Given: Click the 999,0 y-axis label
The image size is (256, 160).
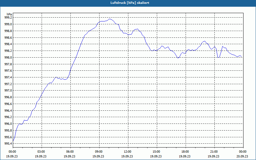Looking at the screenshot, I should (x=8, y=24).
